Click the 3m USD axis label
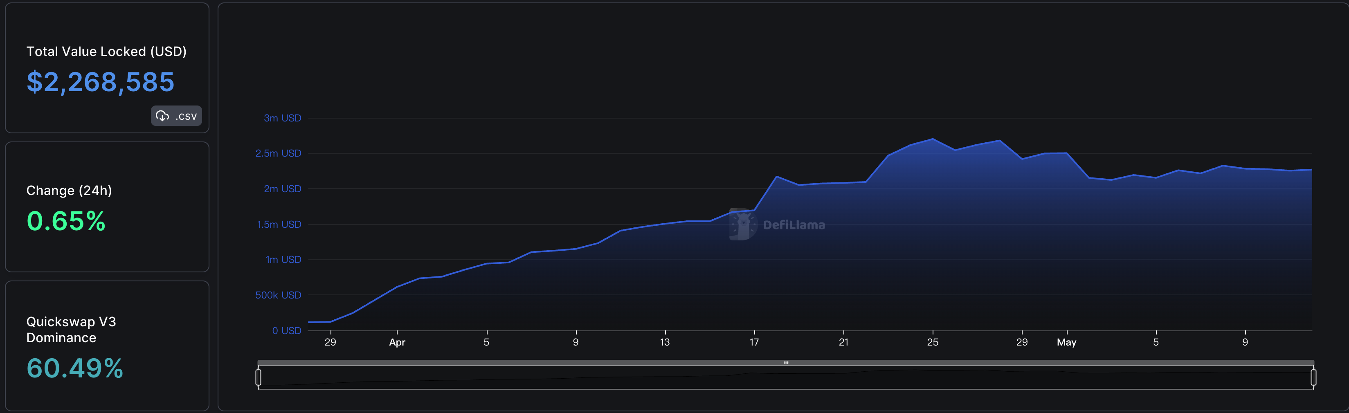 click(x=282, y=118)
